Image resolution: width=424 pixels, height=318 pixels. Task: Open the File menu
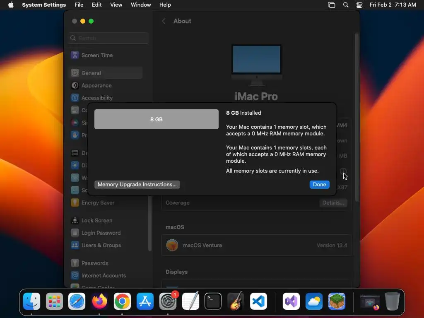(x=79, y=5)
